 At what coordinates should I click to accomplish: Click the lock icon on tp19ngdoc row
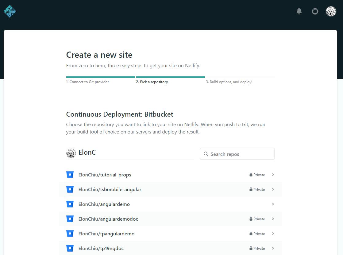251,248
